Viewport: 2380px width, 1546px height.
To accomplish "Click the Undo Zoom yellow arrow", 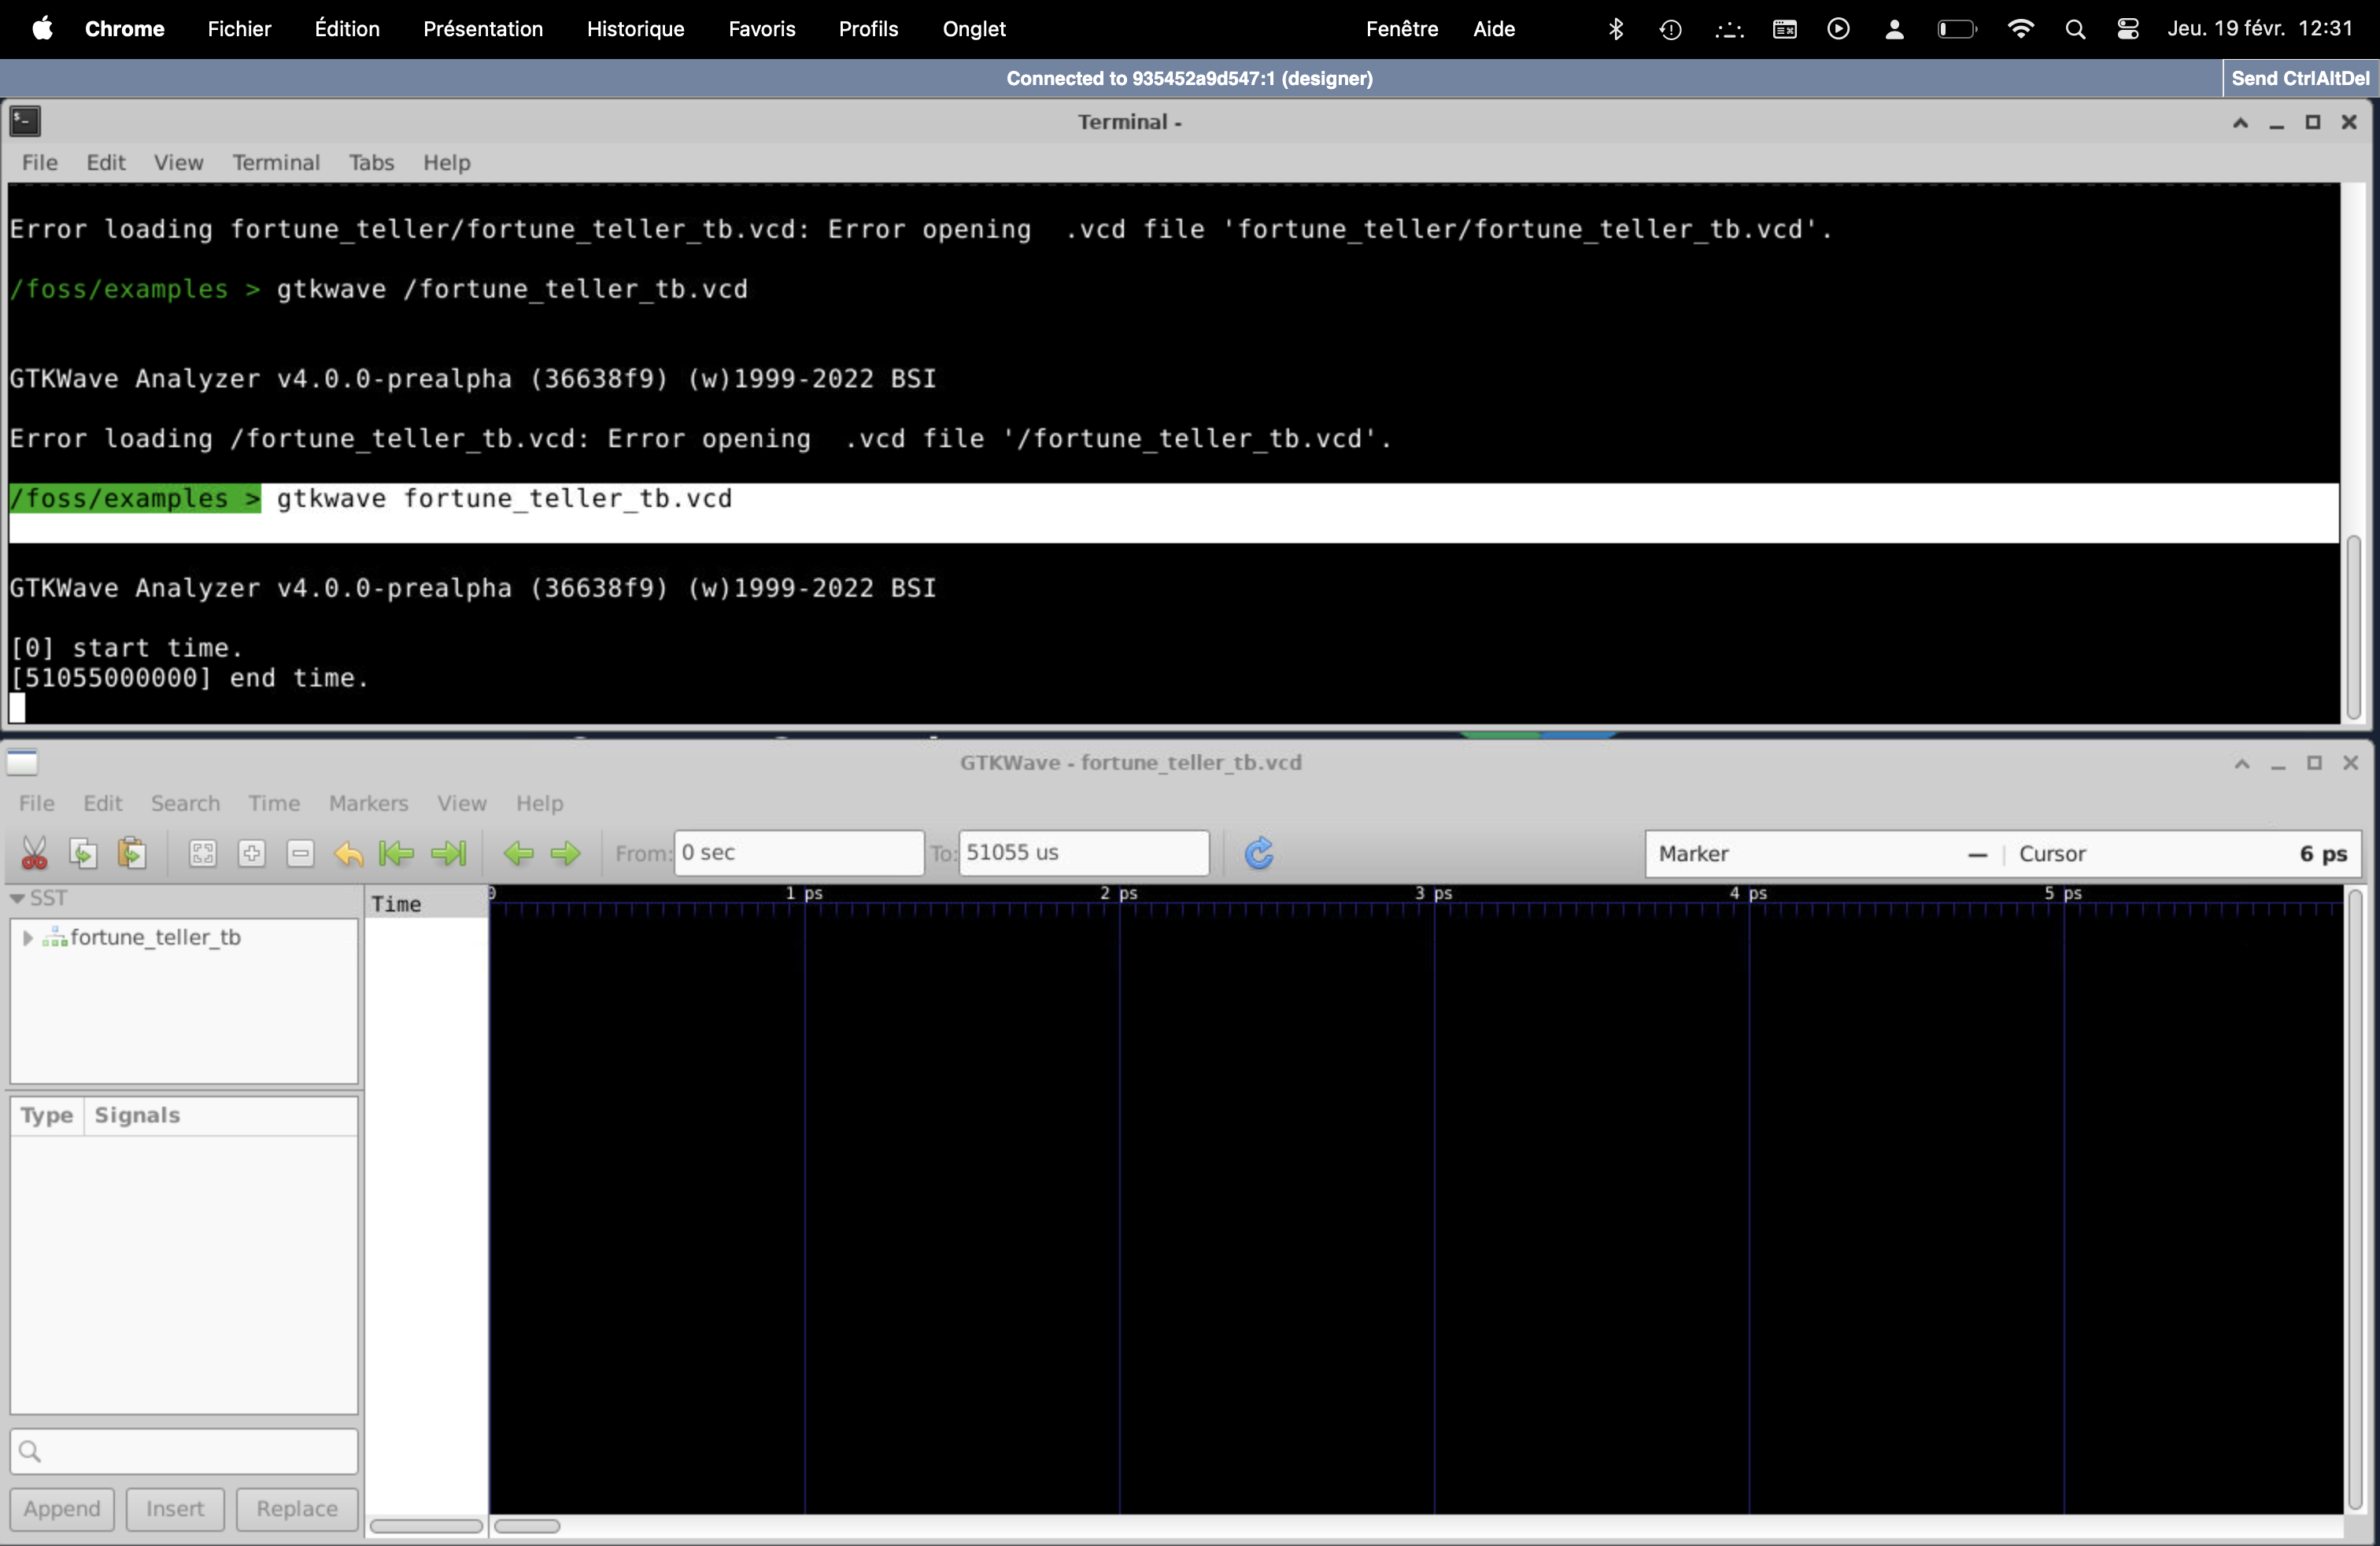I will point(349,853).
